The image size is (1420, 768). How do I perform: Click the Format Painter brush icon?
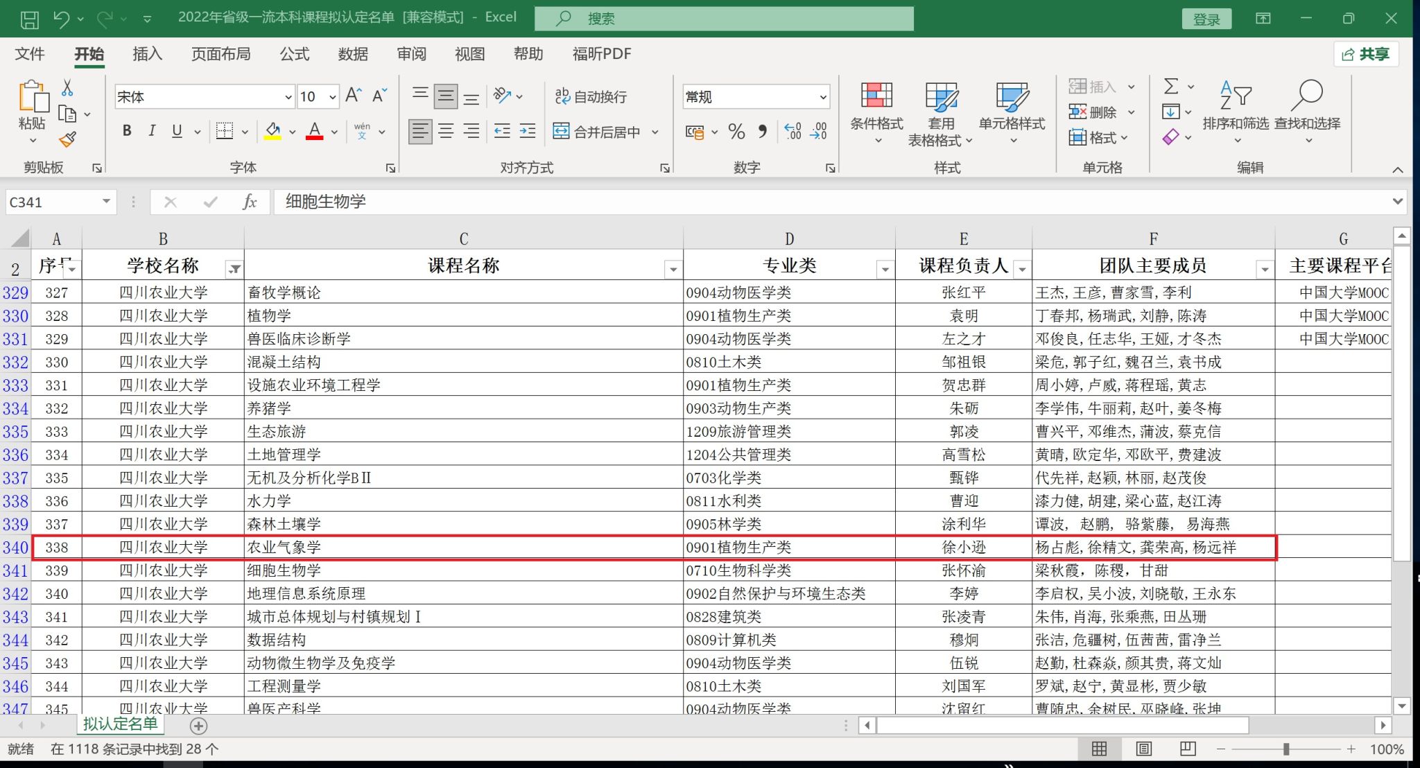click(67, 139)
